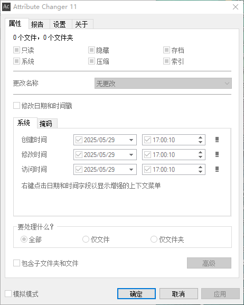Image resolution: width=244 pixels, height=305 pixels.
Task: Click the 创建时间 date value 2025/05/29
Action: coord(99,140)
